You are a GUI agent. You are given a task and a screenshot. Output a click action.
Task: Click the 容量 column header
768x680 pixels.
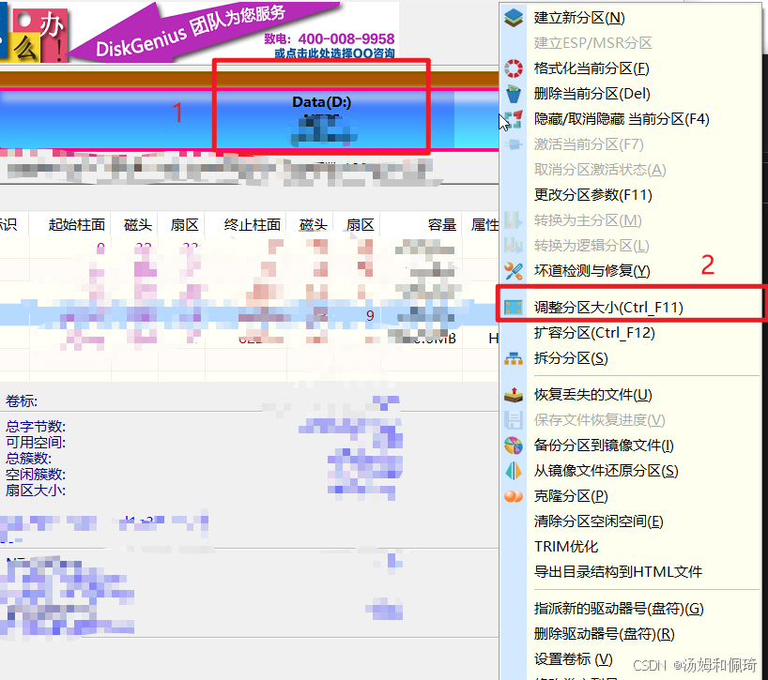442,224
